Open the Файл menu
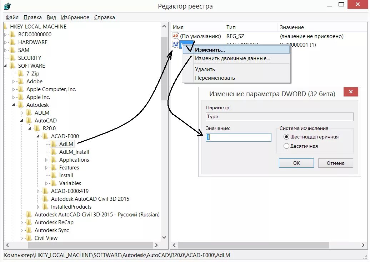This screenshot has height=262, width=370. coord(12,17)
